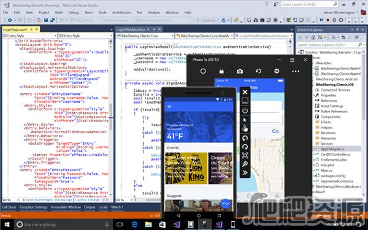The width and height of the screenshot is (368, 230).
Task: Click the Sync with Active Document icon in Solution Explorer
Action: (x=343, y=37)
